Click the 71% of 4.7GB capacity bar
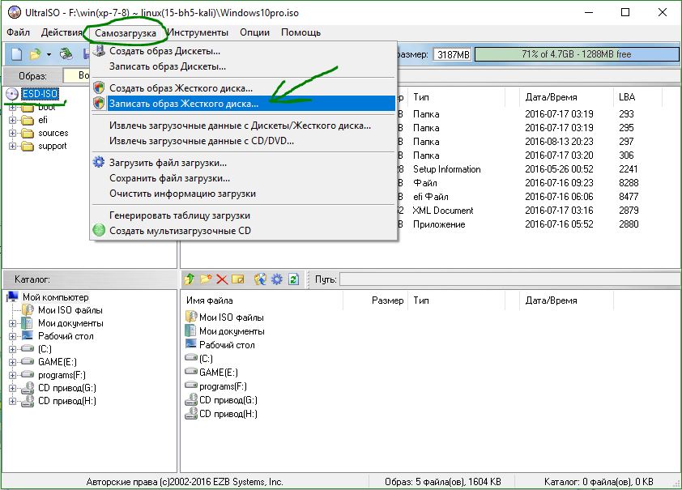The width and height of the screenshot is (682, 490). pyautogui.click(x=577, y=54)
